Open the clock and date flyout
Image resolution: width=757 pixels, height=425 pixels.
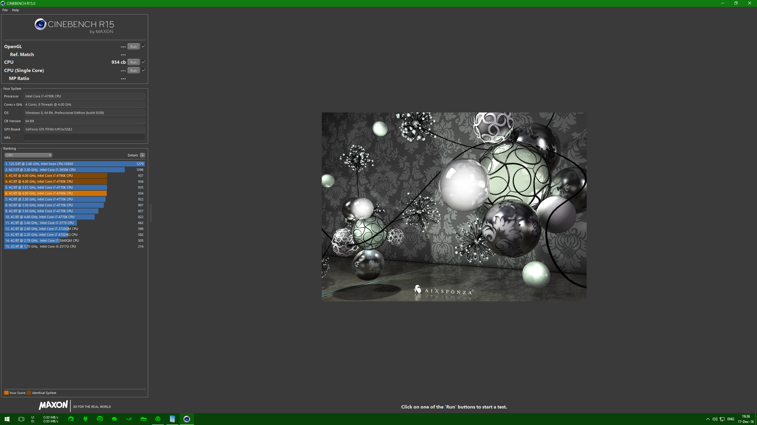(746, 419)
